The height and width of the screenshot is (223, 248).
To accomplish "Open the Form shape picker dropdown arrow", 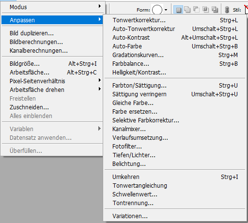I will 166,10.
